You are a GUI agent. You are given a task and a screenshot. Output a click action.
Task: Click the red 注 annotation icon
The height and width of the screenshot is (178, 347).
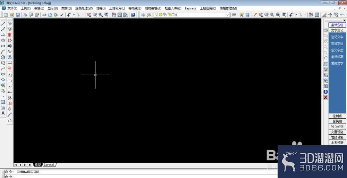click(x=10, y=68)
